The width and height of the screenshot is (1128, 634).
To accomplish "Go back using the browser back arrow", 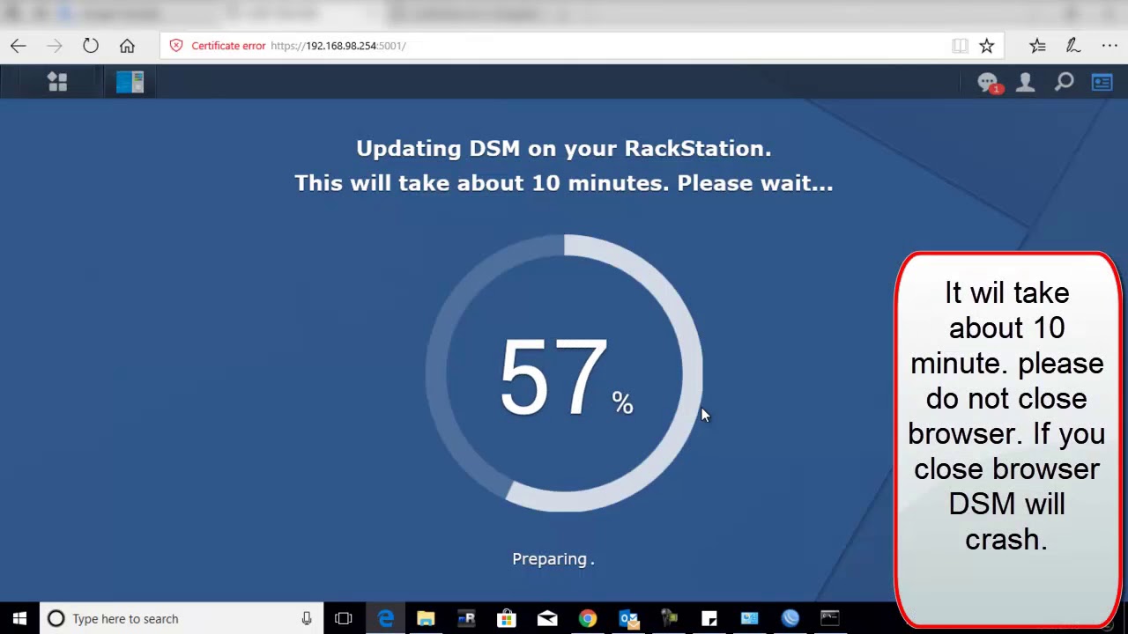I will (x=19, y=46).
